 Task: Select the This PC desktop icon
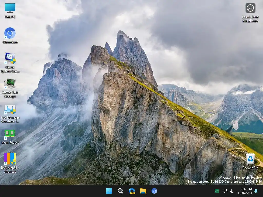(x=10, y=11)
